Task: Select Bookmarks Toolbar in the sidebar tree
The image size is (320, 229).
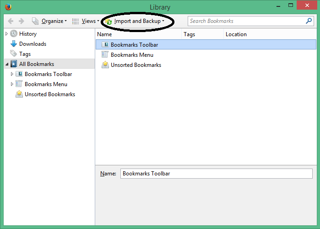Action: [49, 74]
